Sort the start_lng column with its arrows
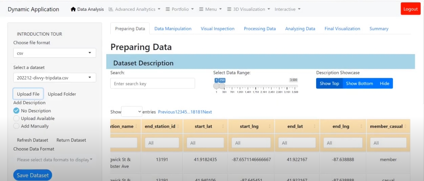The image size is (424, 181). pos(270,127)
